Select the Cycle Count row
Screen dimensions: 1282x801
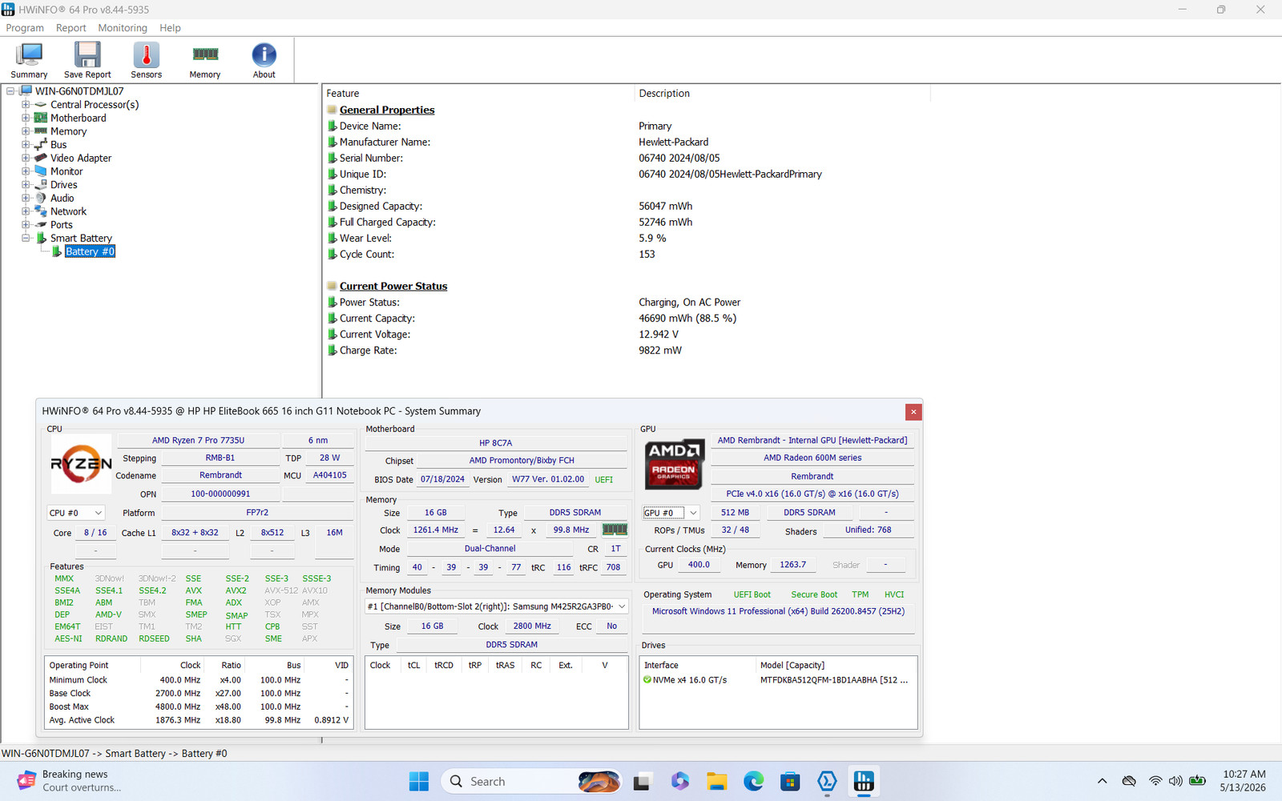(625, 254)
